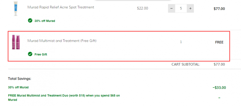Image resolution: width=241 pixels, height=106 pixels.
Task: Click the CART SUBTOTAL label
Action: coord(186,64)
